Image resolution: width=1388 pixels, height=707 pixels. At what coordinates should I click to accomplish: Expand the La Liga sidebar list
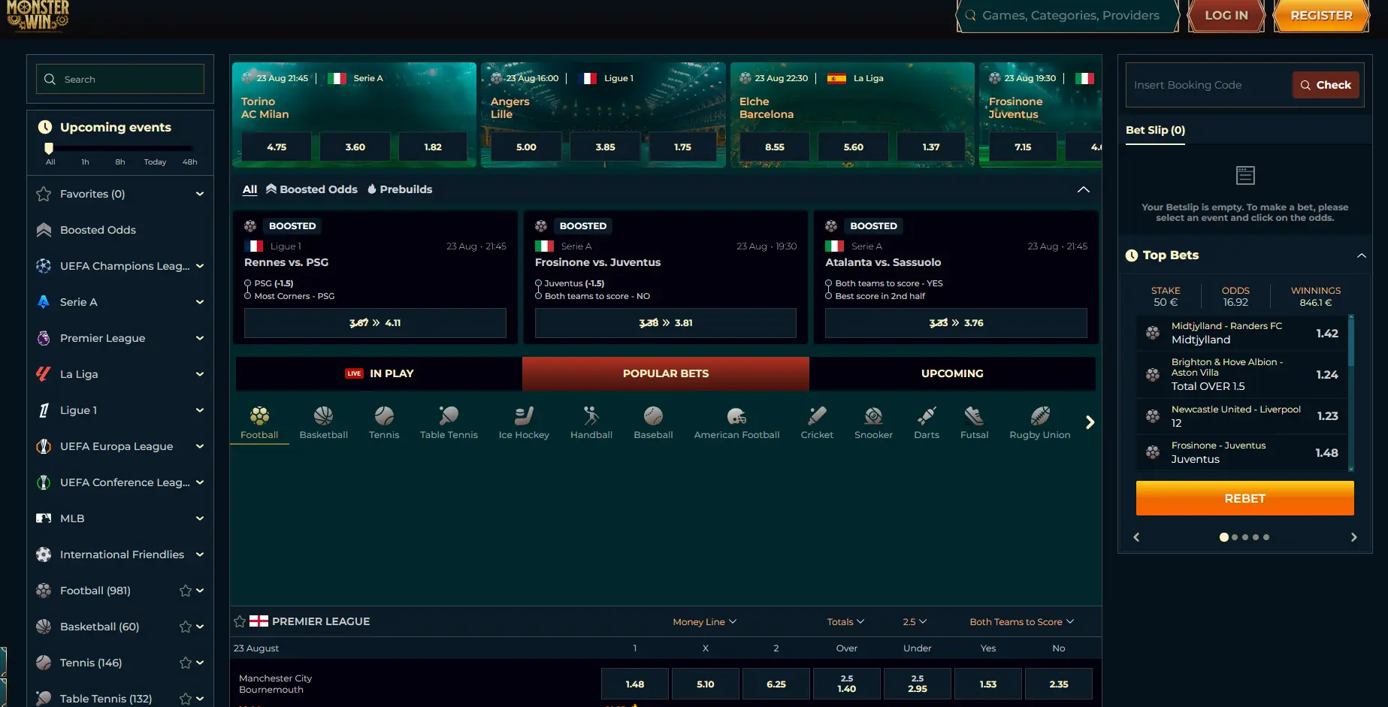point(200,374)
